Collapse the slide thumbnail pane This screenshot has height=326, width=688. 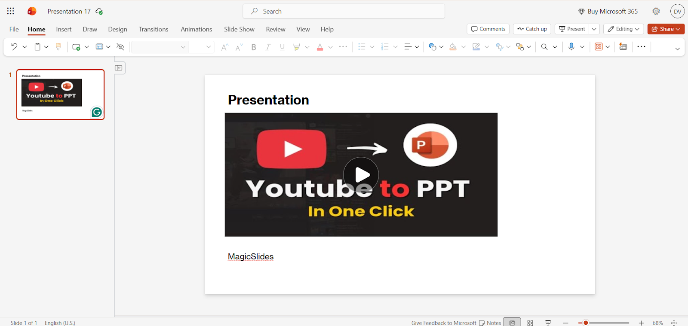coord(119,68)
